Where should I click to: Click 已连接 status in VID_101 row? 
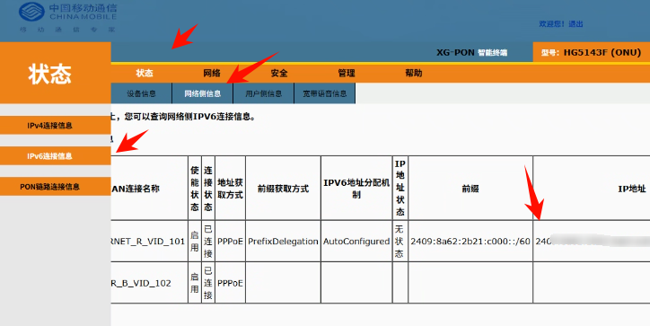pos(208,241)
